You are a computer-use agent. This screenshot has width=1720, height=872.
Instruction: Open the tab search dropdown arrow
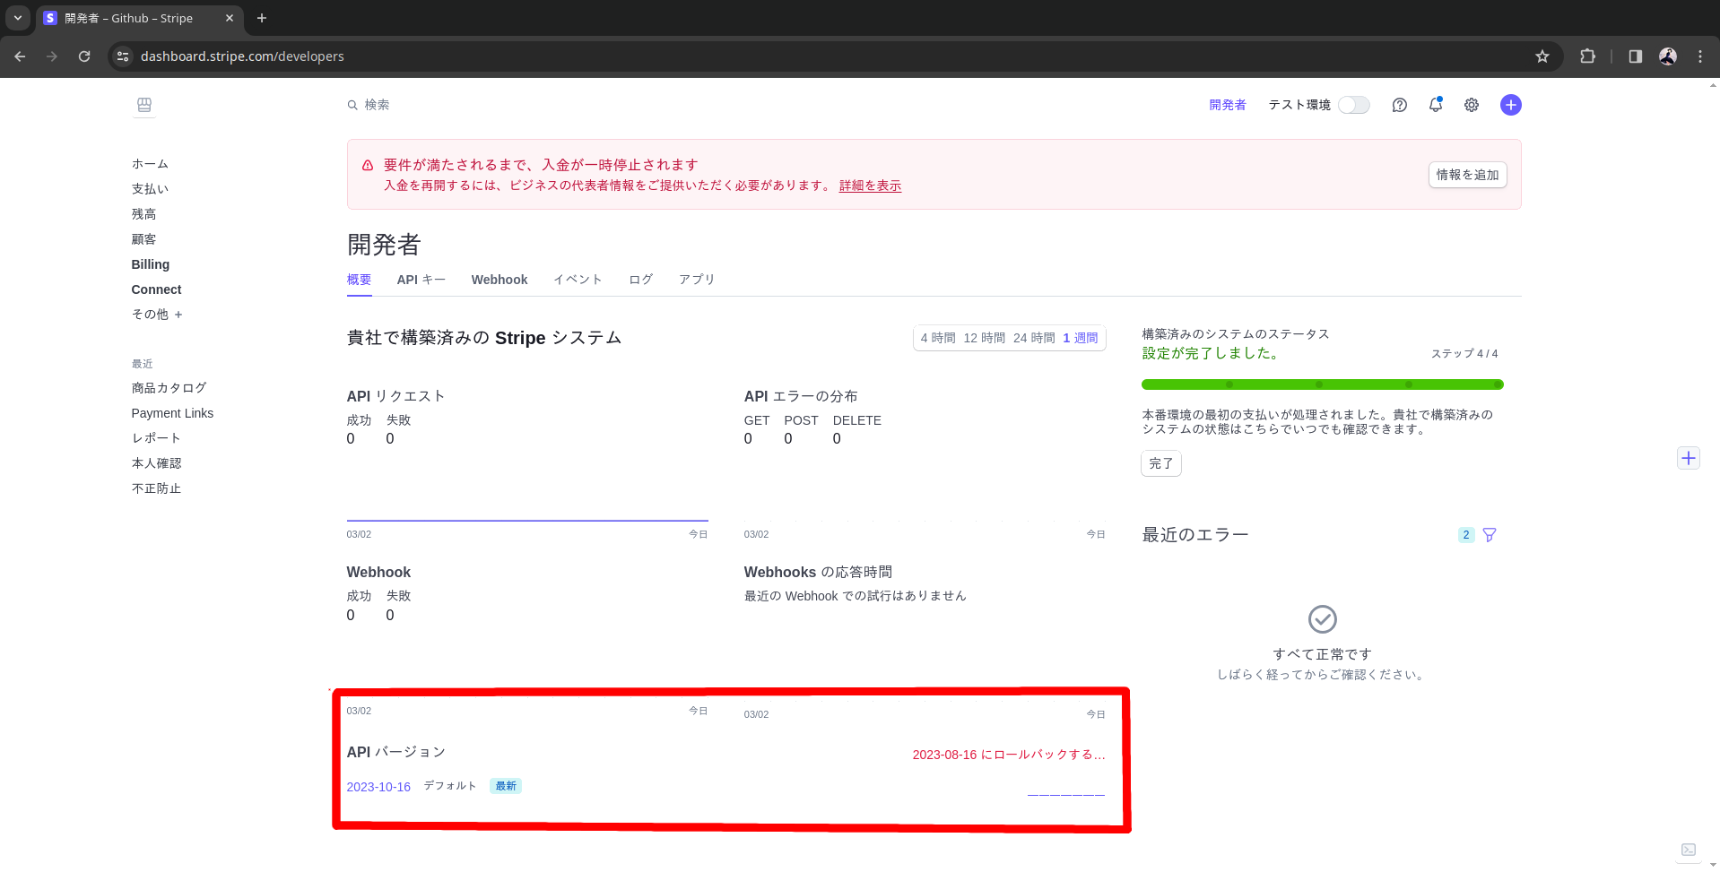(x=18, y=18)
